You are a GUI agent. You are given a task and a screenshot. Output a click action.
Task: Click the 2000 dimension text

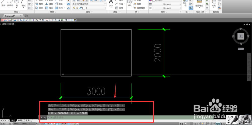pos(158,53)
